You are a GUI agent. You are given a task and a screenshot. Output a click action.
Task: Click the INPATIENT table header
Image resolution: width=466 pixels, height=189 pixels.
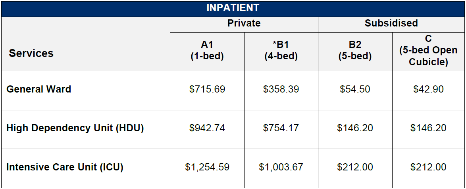pos(233,8)
